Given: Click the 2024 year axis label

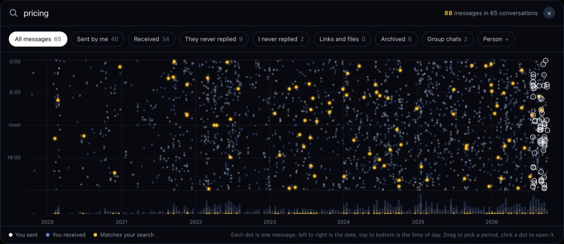Looking at the screenshot, I should coord(344,222).
